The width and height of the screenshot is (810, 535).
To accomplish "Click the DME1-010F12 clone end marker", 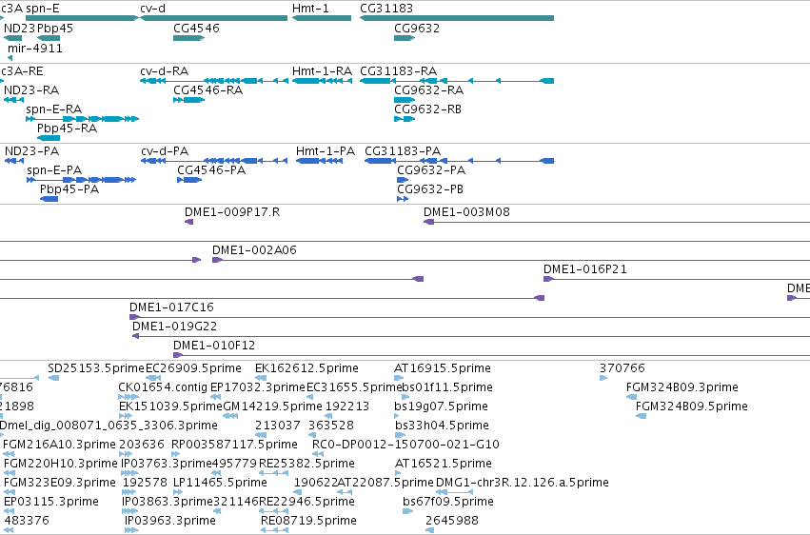I will click(178, 356).
